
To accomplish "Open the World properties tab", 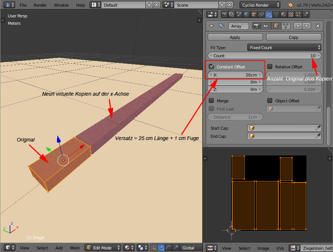I will coord(246,15).
